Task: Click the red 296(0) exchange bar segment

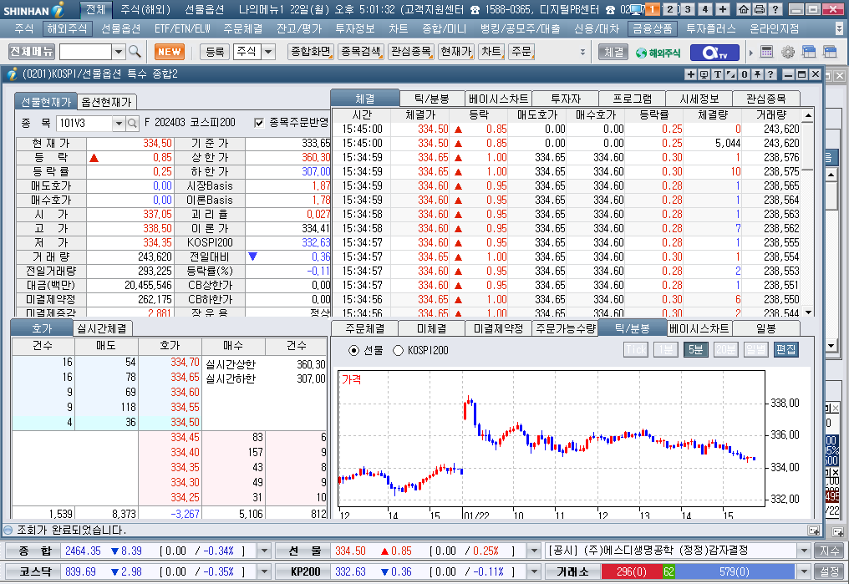Action: pyautogui.click(x=632, y=571)
